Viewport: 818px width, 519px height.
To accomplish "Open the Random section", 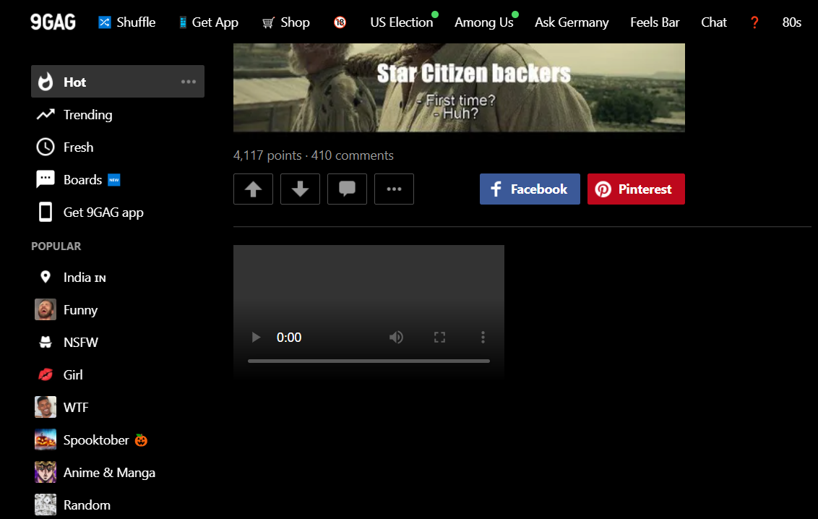I will click(87, 505).
